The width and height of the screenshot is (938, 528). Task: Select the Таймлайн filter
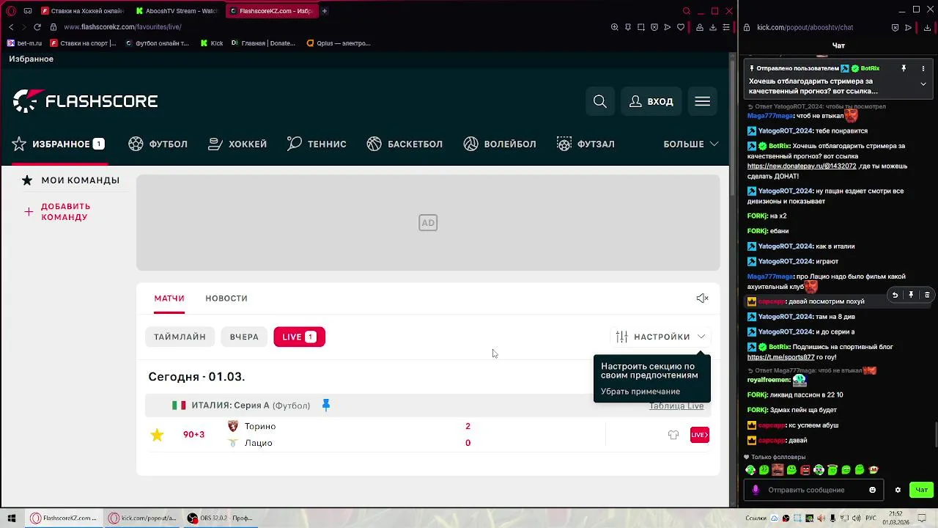(x=180, y=337)
